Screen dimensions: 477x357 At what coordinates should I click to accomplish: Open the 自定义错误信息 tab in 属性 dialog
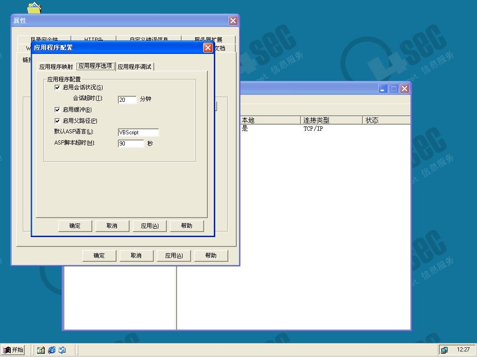click(x=149, y=40)
